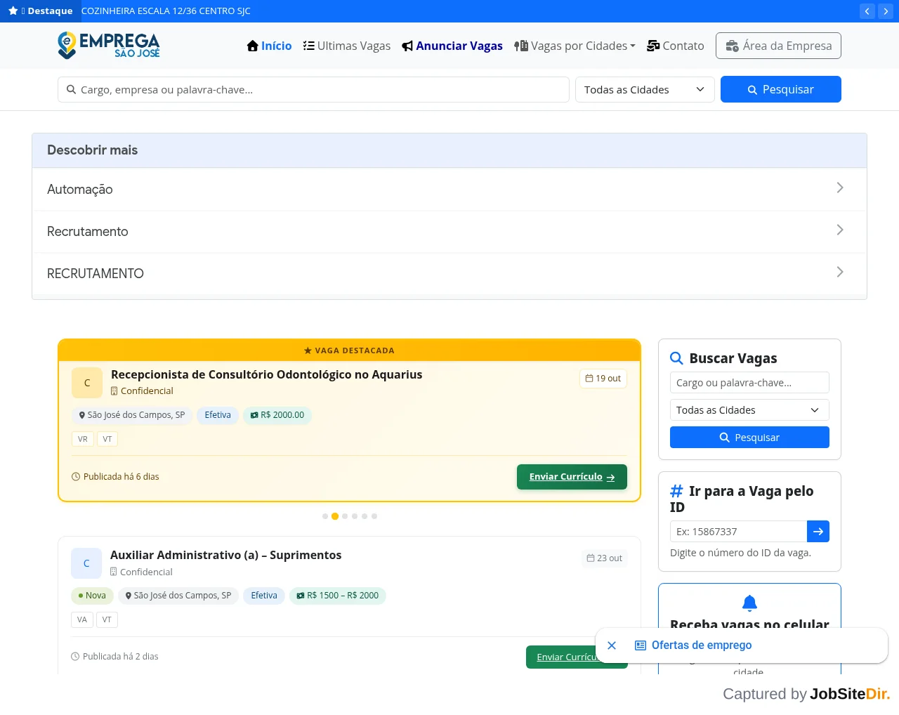
Task: Expand the Recrutamento row
Action: point(449,231)
